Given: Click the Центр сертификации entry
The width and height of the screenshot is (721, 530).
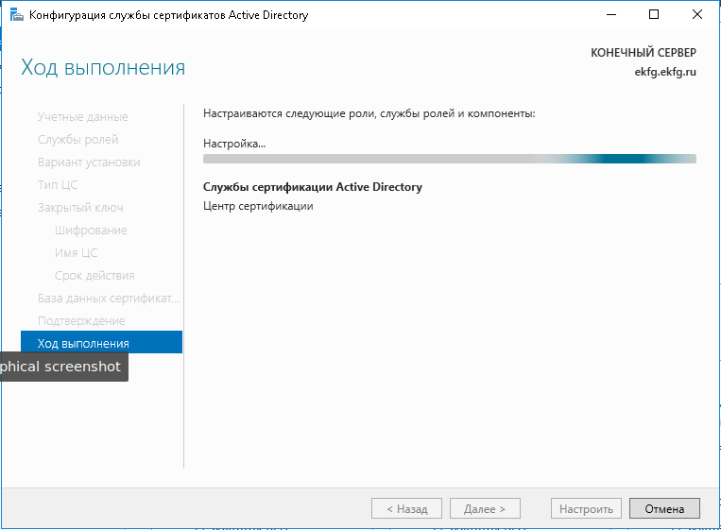Looking at the screenshot, I should pos(258,206).
